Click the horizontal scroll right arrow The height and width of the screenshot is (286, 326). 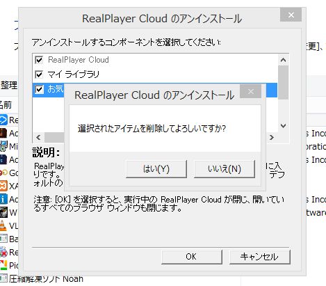point(272,137)
